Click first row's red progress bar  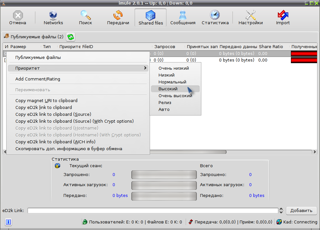pos(304,54)
